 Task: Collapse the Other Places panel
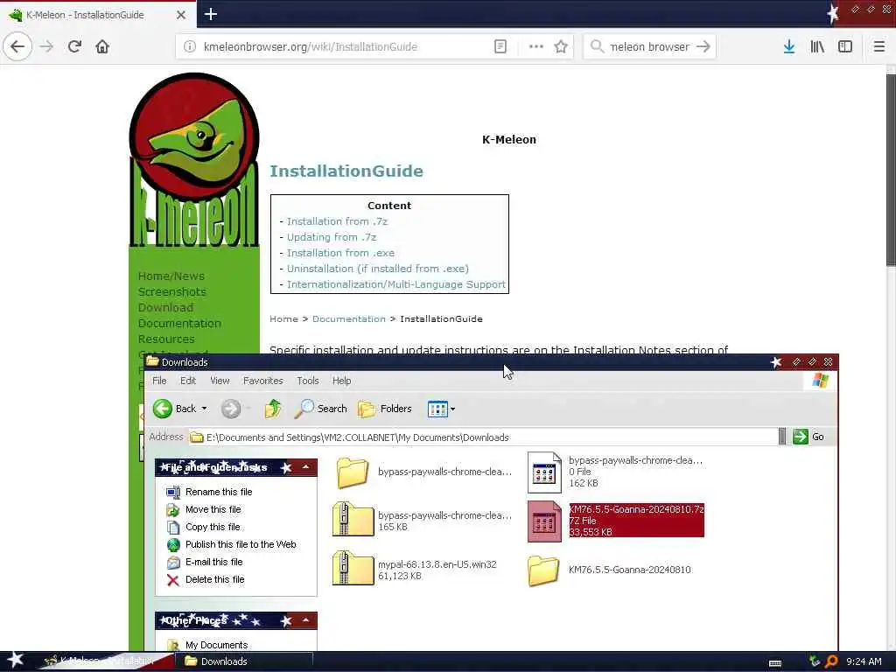coord(305,620)
